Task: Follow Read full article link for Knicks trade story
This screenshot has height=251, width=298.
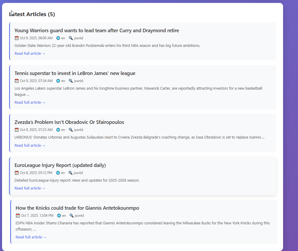Action: pos(31,237)
